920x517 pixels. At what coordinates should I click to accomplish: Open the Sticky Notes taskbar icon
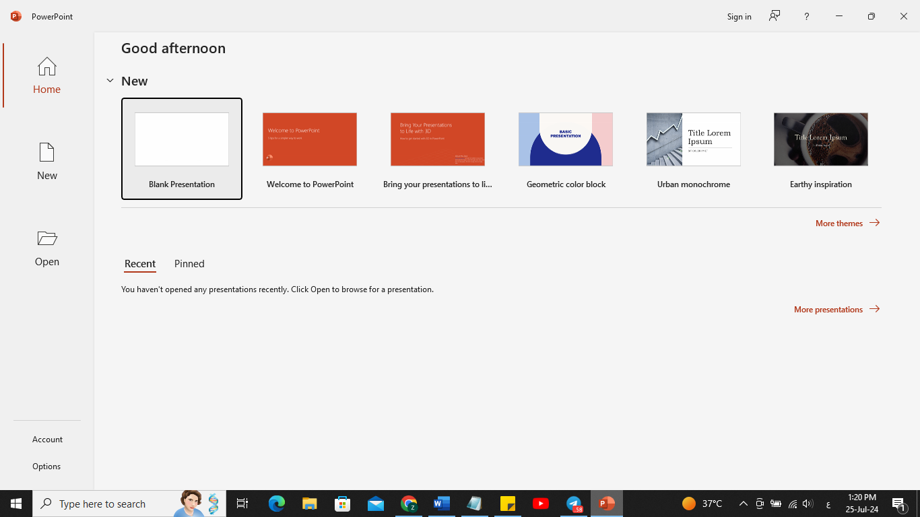tap(507, 504)
